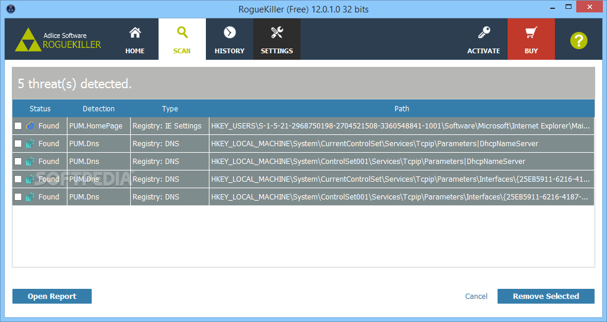Go to the Home tab
The image size is (607, 322).
click(x=135, y=39)
